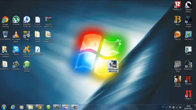Select the Camtasia Studio desktop shortcut
This screenshot has width=196, height=110.
pyautogui.click(x=16, y=65)
